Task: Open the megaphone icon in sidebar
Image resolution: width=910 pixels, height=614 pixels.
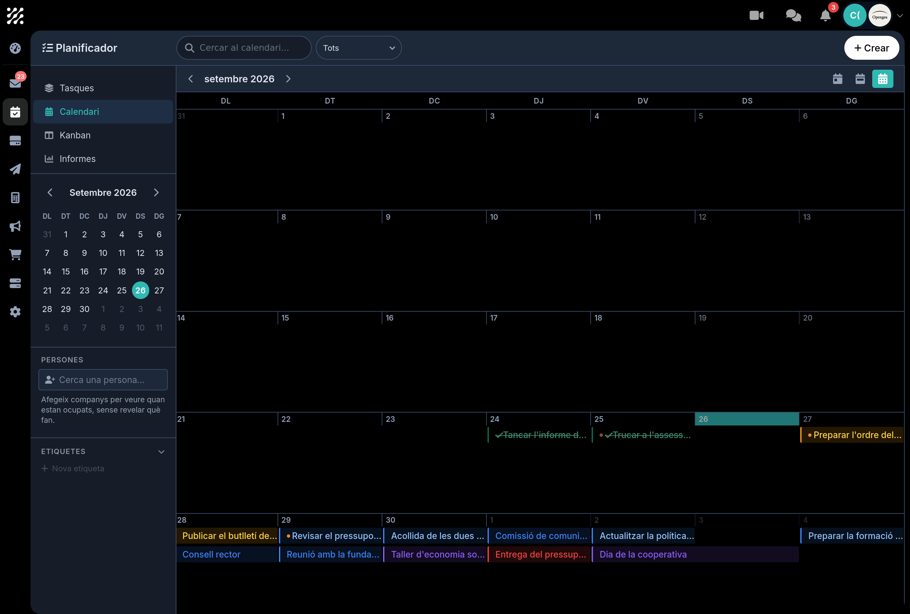Action: point(15,226)
